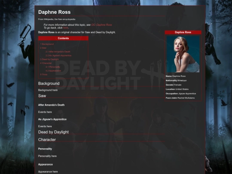This screenshot has height=174, width=232.
Task: Jump to '3 Dead by Daylight' contents entry
Action: [x=49, y=59]
